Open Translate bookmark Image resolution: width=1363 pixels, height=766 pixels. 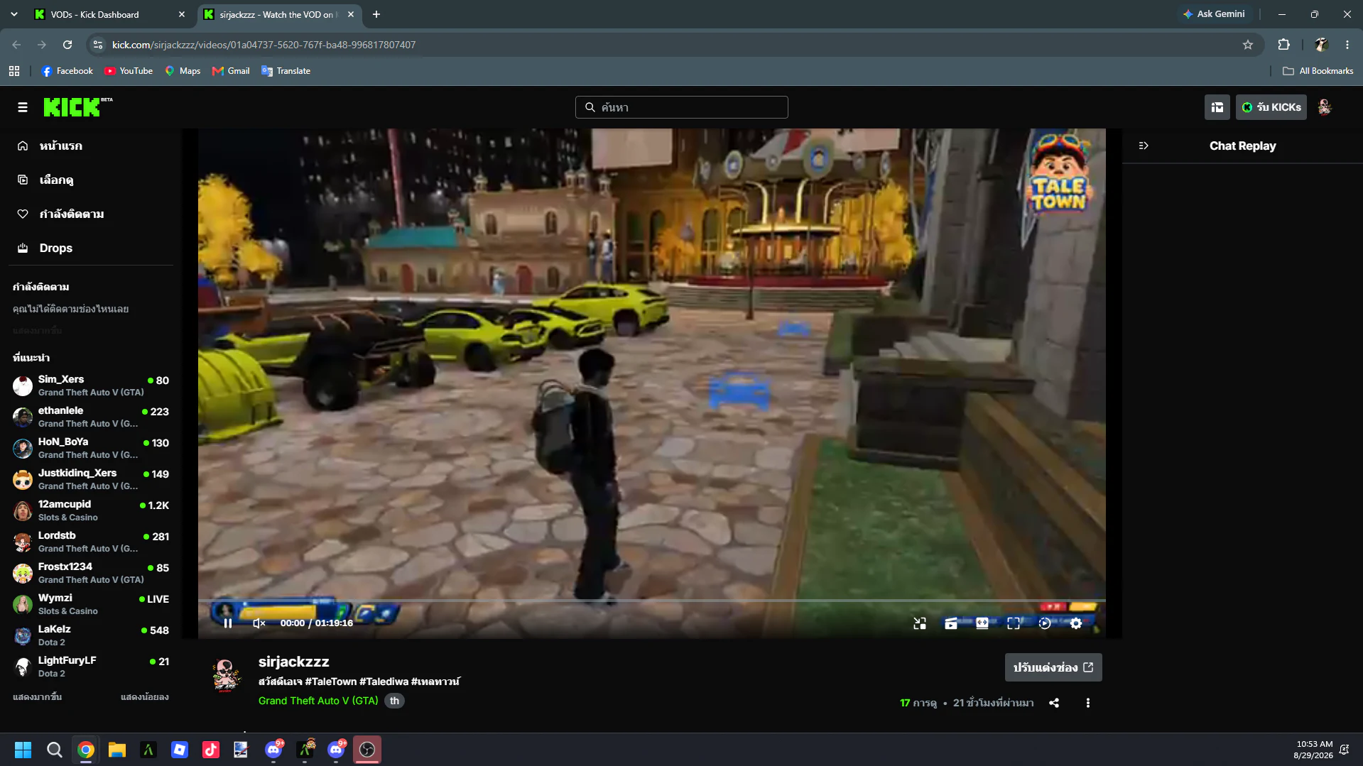[x=286, y=71]
